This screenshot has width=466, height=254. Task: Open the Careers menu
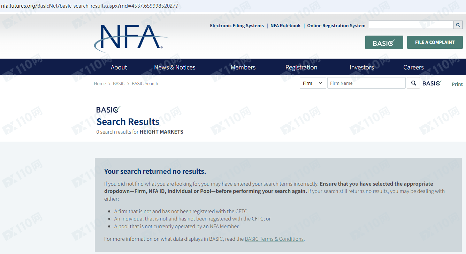point(413,67)
